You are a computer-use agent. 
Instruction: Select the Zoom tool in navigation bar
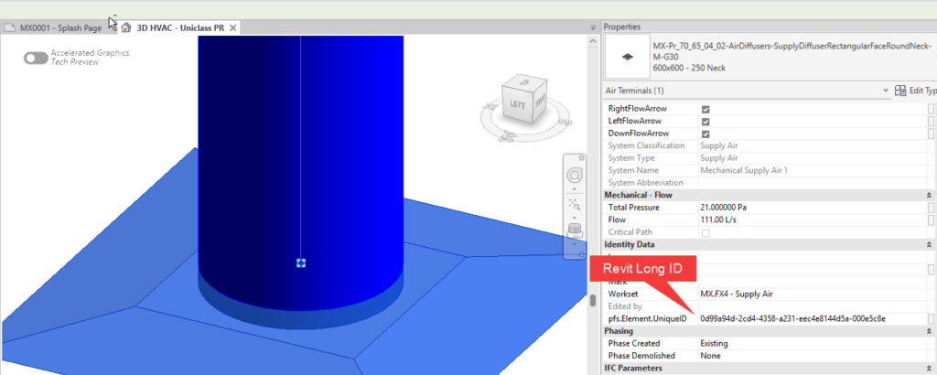[575, 203]
